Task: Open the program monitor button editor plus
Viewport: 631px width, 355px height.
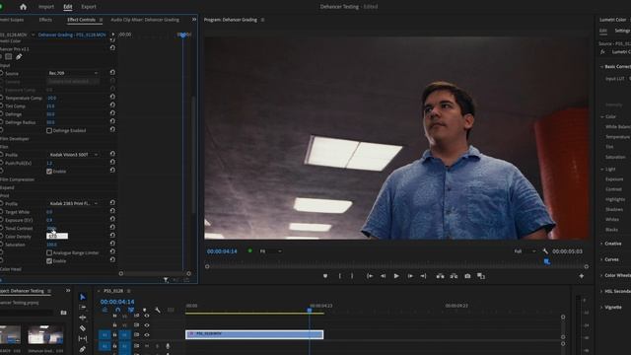Action: [x=581, y=276]
